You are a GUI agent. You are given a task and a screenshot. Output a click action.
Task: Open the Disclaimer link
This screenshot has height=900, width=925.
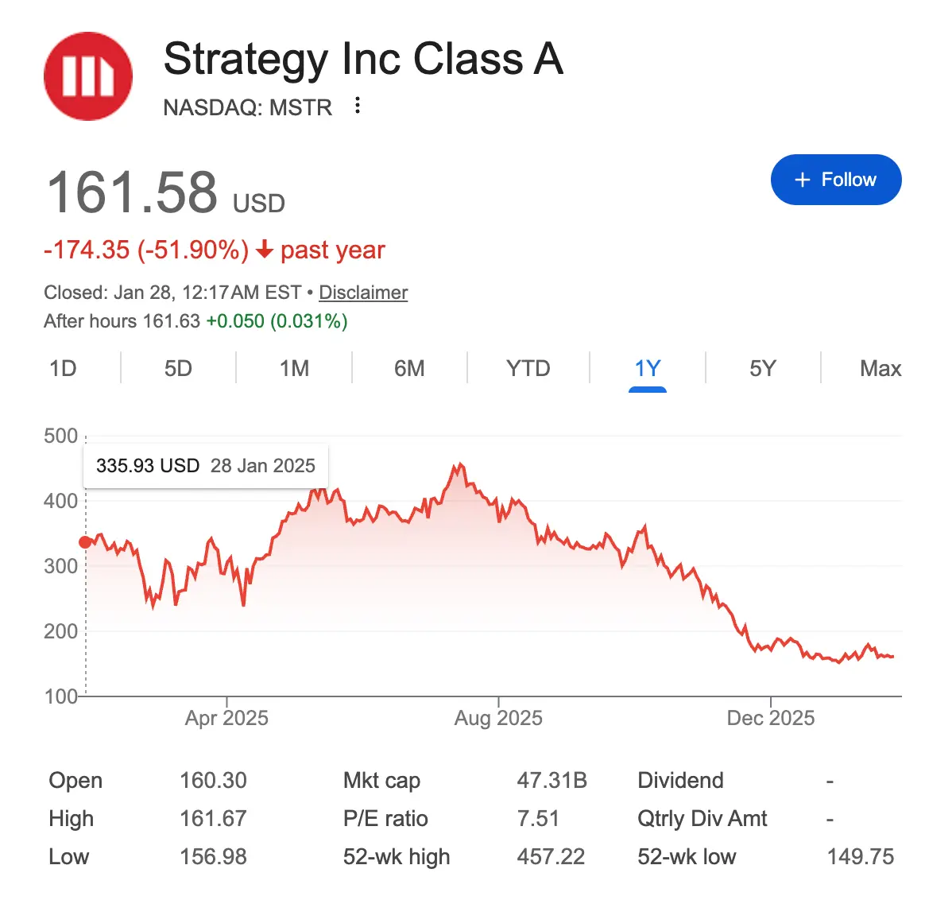coord(363,293)
